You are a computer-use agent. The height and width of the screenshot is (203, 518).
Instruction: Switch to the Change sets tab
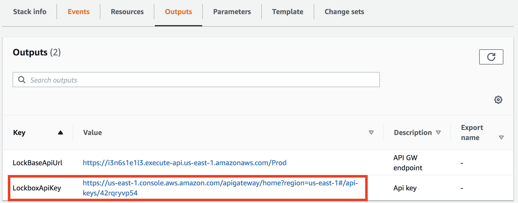tap(344, 12)
